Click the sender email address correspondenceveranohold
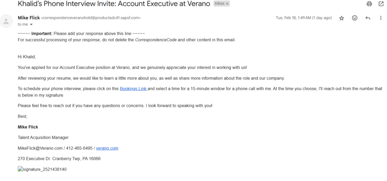The width and height of the screenshot is (387, 181). 91,18
